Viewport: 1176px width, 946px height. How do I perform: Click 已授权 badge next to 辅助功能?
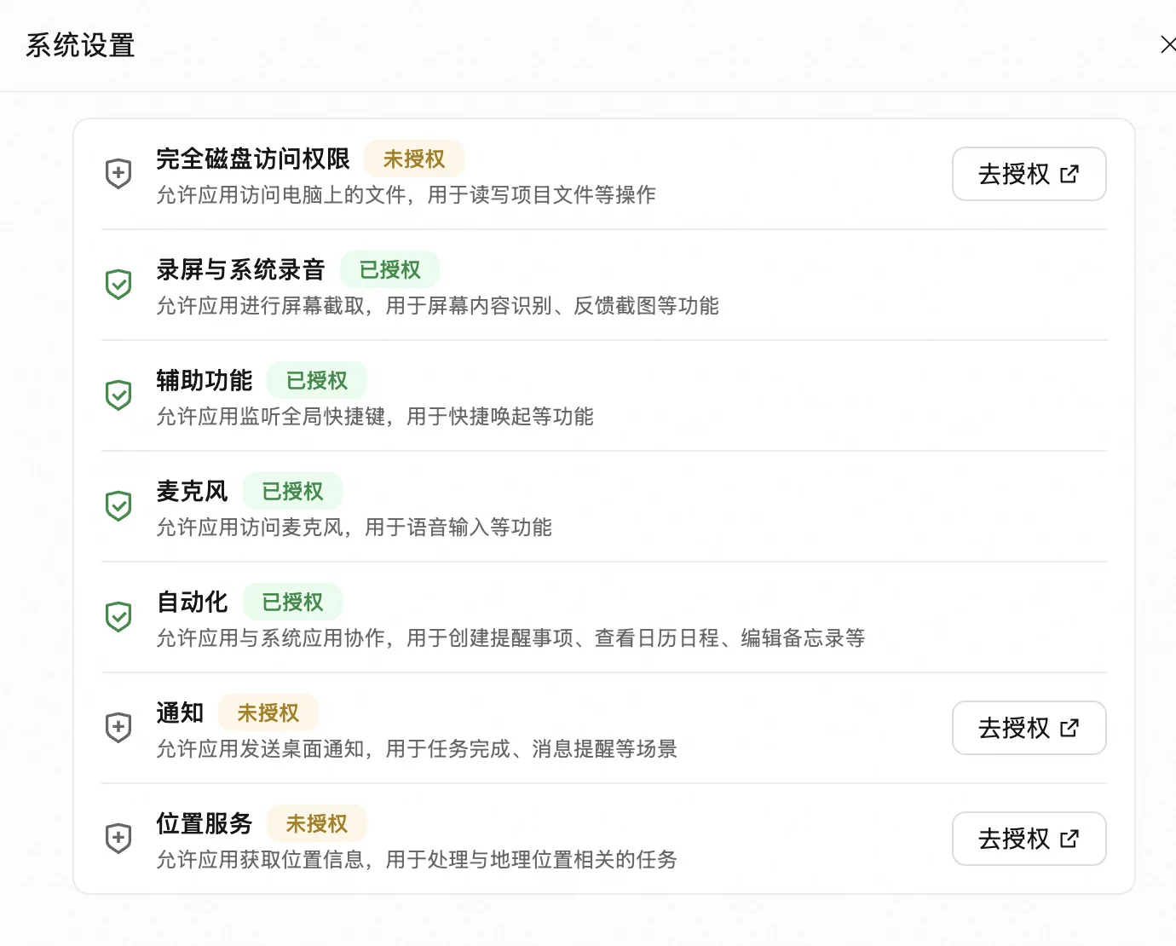coord(317,381)
